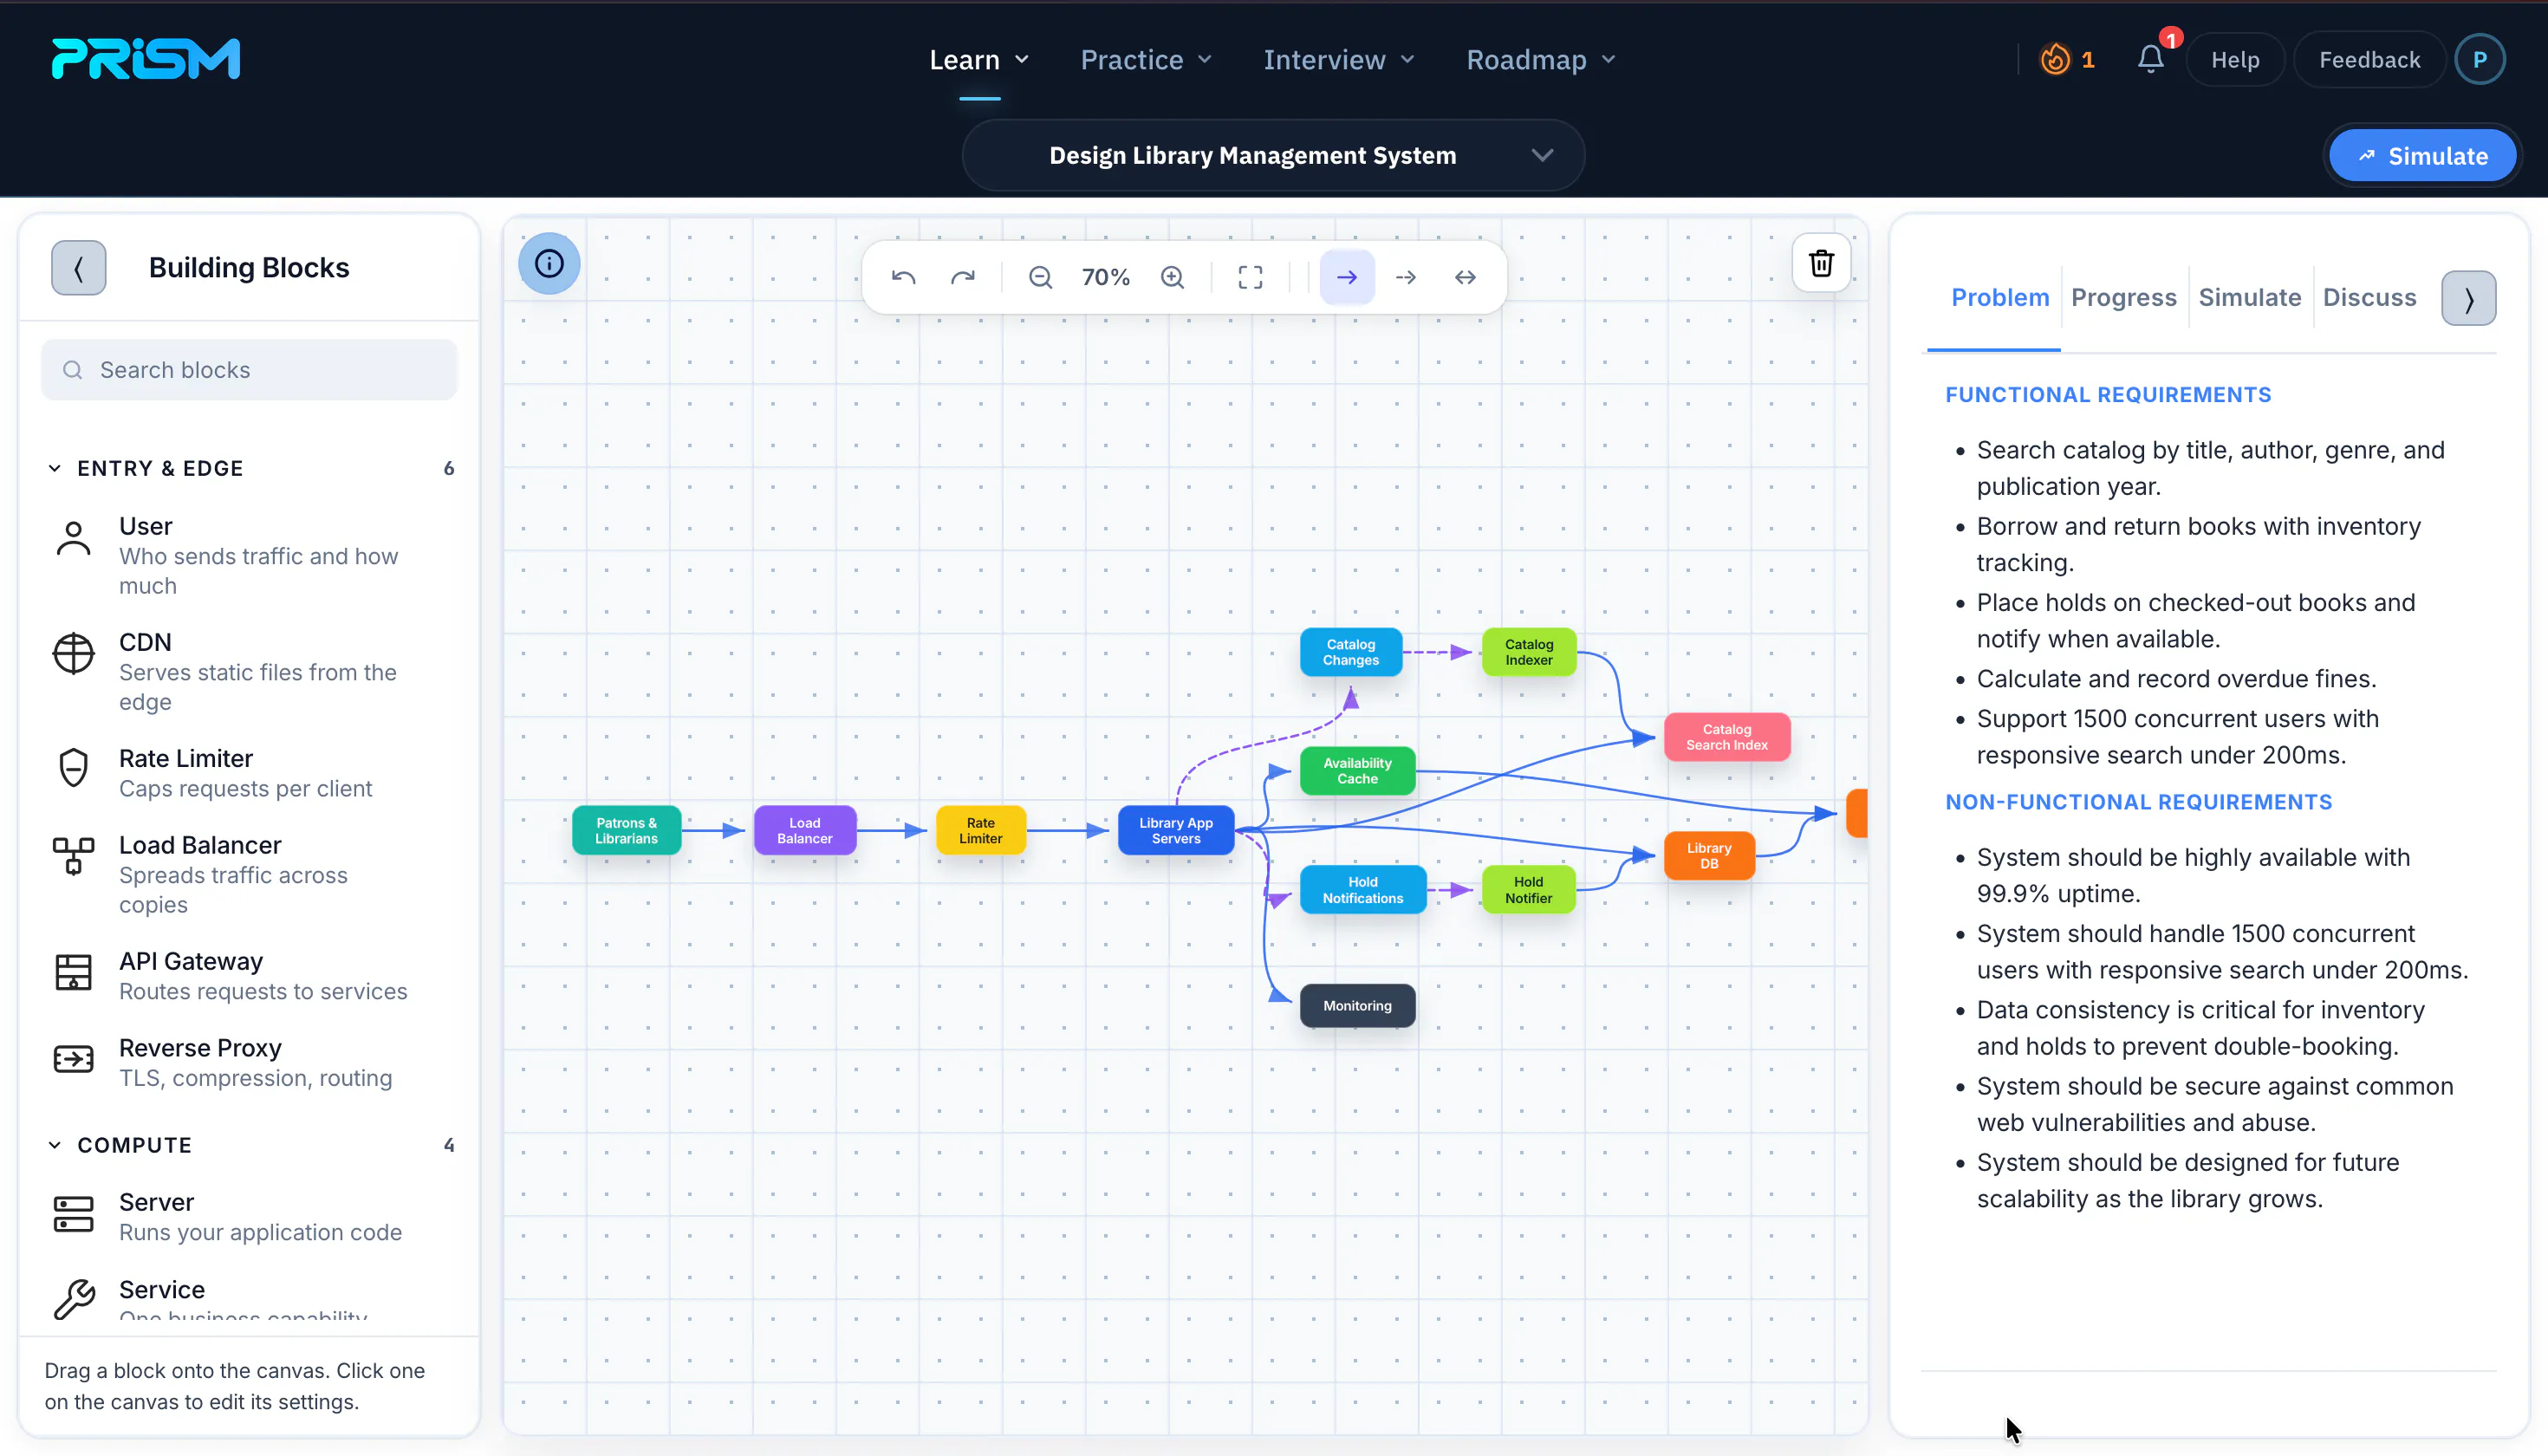Screen dimensions: 2548x1456
Task: Open the Roadmap menu dropdown
Action: point(1541,60)
